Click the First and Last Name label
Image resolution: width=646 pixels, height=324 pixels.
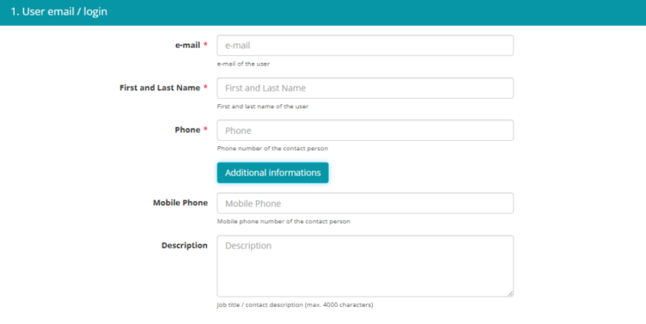(x=160, y=88)
